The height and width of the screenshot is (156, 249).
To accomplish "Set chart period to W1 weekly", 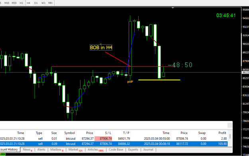I will [x=43, y=3].
